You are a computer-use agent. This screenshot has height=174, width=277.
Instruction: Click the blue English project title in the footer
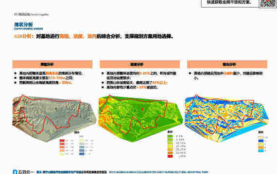pos(158,172)
